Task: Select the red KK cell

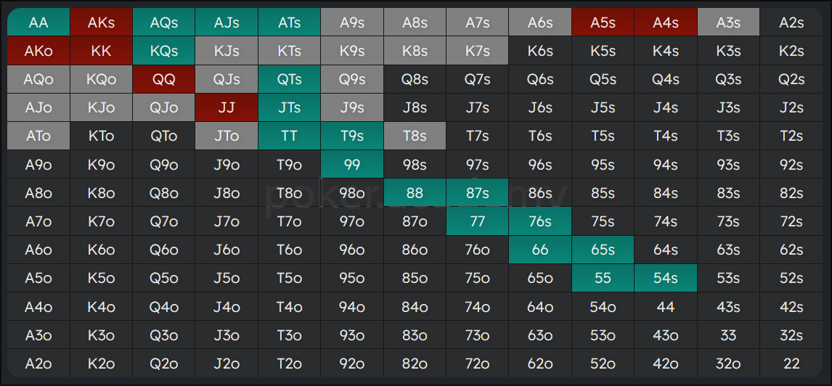Action: click(101, 51)
